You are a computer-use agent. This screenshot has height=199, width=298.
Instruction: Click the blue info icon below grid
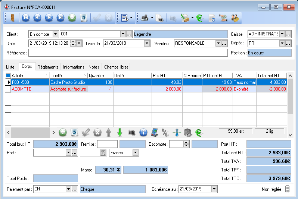tap(143, 132)
